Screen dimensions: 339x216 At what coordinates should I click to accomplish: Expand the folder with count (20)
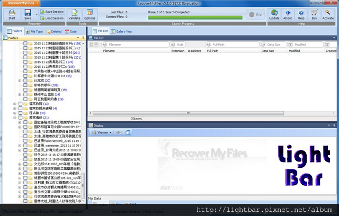pos(20,80)
